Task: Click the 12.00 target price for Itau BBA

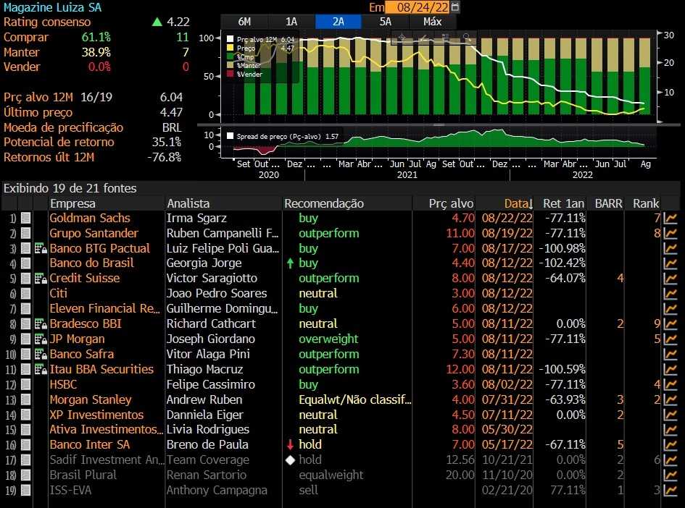Action: 460,369
